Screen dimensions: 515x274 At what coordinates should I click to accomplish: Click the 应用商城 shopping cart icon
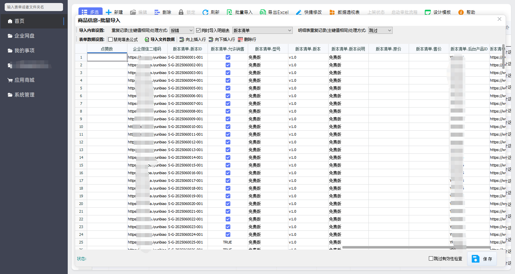pos(10,80)
